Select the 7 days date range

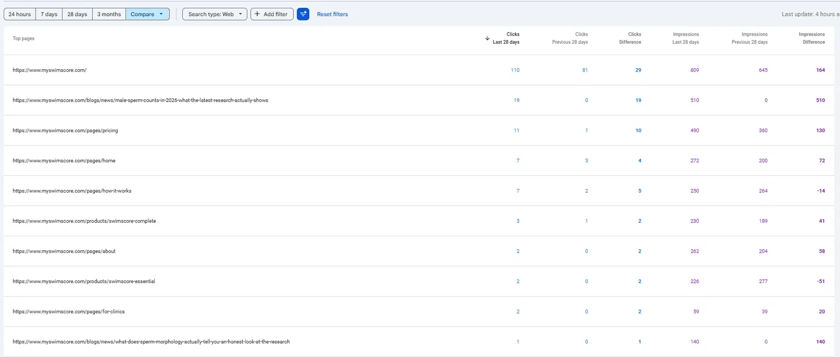(49, 14)
